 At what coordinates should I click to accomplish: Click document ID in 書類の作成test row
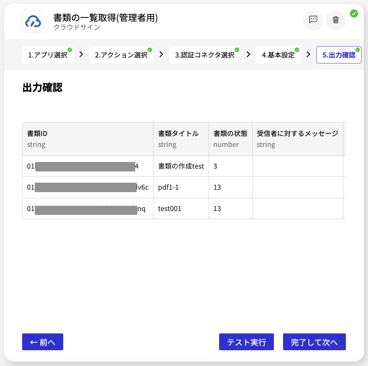[x=88, y=166]
